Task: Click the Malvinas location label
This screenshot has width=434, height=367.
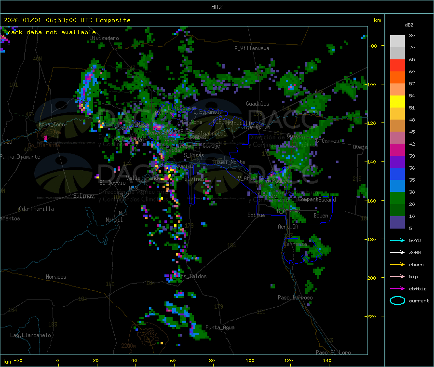Action: pos(193,179)
